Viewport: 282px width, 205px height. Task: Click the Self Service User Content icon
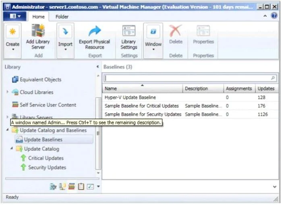coord(15,104)
